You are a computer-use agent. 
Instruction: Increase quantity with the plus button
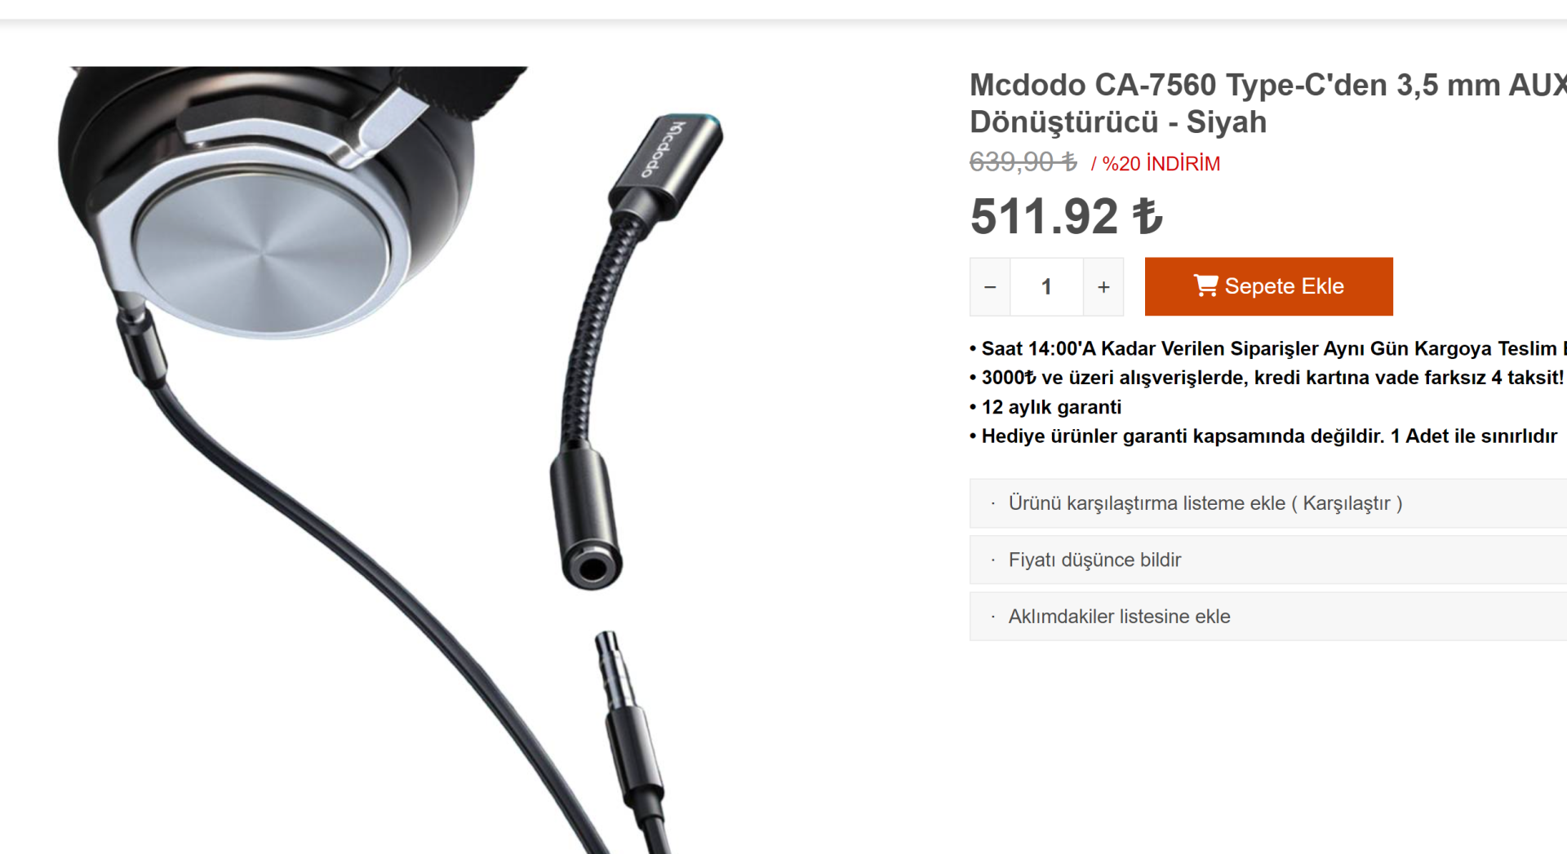(x=1103, y=287)
